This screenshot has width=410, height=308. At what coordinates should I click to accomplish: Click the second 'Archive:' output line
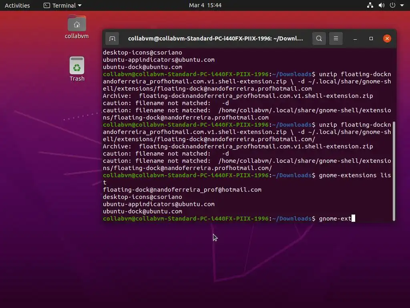[238, 146]
